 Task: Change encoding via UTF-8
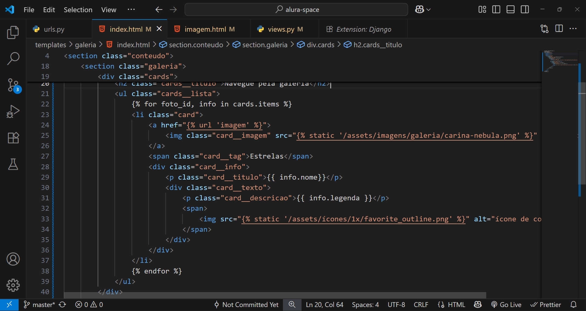pos(396,305)
